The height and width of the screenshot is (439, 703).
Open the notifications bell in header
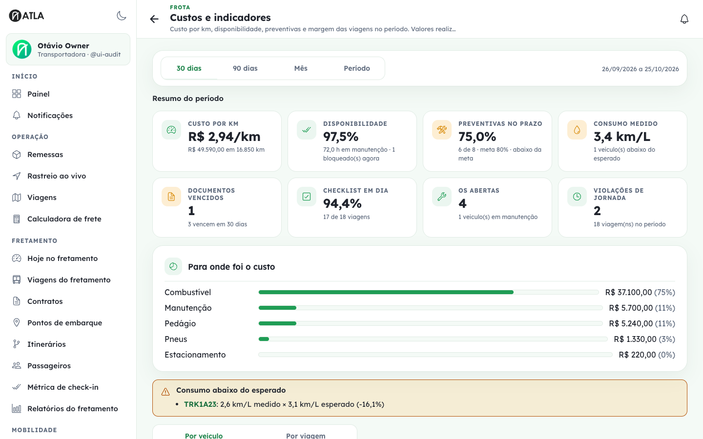click(684, 19)
